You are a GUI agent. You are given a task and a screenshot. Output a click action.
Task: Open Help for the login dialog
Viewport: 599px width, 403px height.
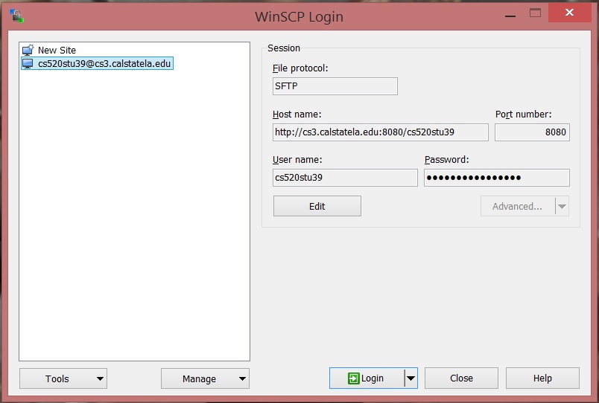point(542,378)
